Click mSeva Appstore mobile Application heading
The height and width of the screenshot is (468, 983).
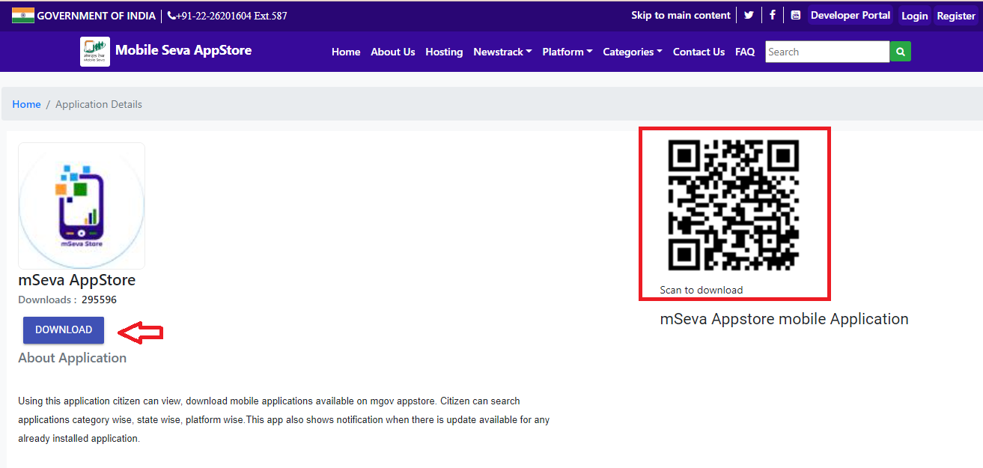coord(784,319)
